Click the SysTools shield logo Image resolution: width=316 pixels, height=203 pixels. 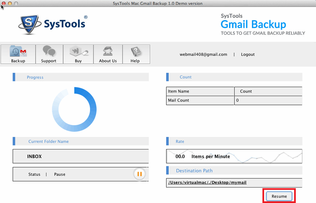tap(30, 25)
